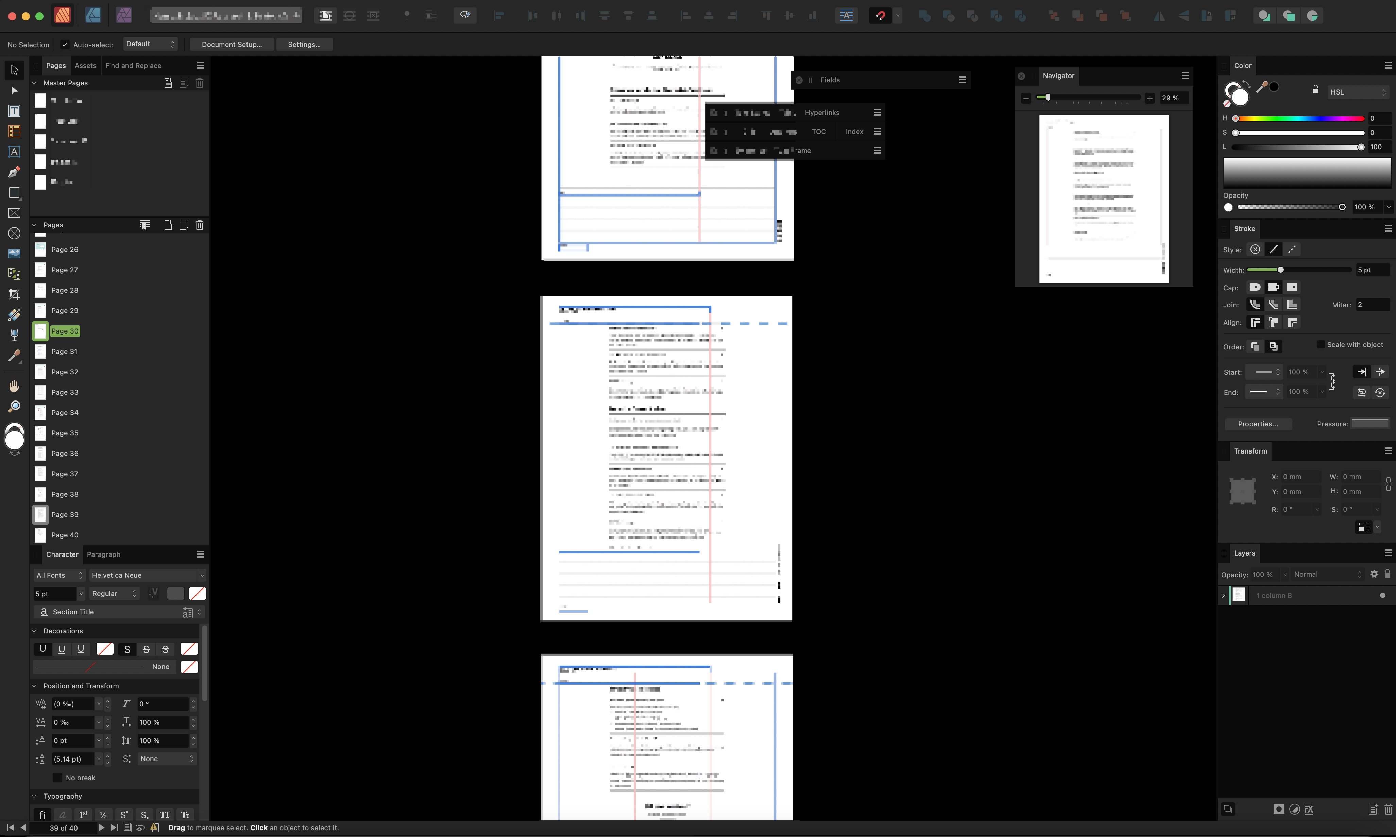Toggle all caps TT typography button

(165, 815)
